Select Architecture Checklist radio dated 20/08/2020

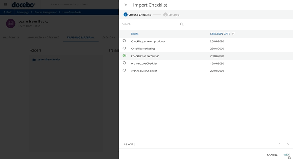[124, 70]
